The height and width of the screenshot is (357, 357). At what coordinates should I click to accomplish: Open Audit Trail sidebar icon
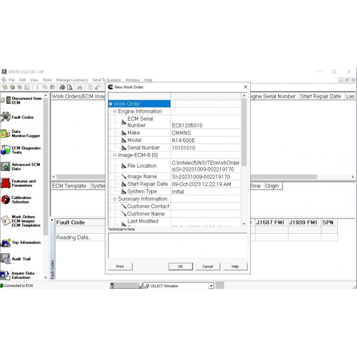(5, 259)
